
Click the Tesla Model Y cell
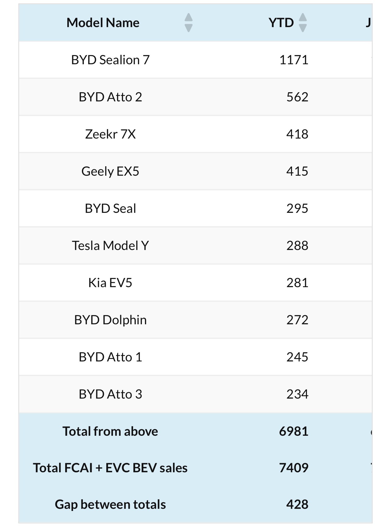(110, 246)
